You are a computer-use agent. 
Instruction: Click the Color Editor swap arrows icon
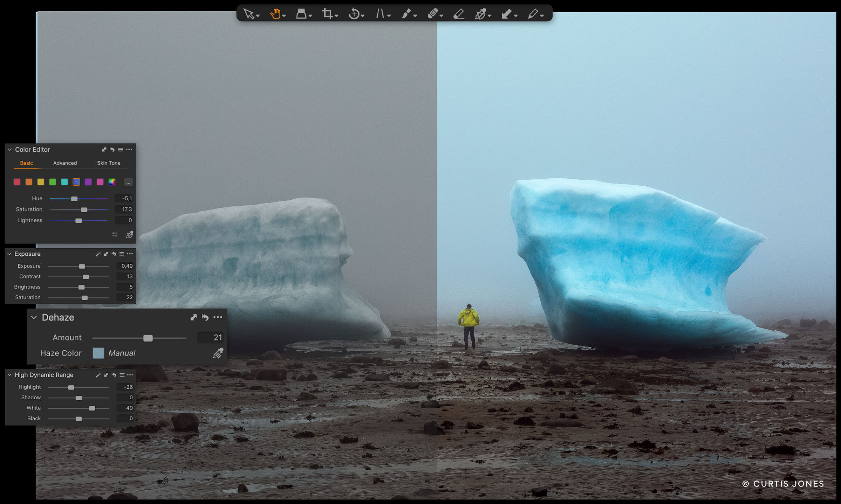pos(115,234)
